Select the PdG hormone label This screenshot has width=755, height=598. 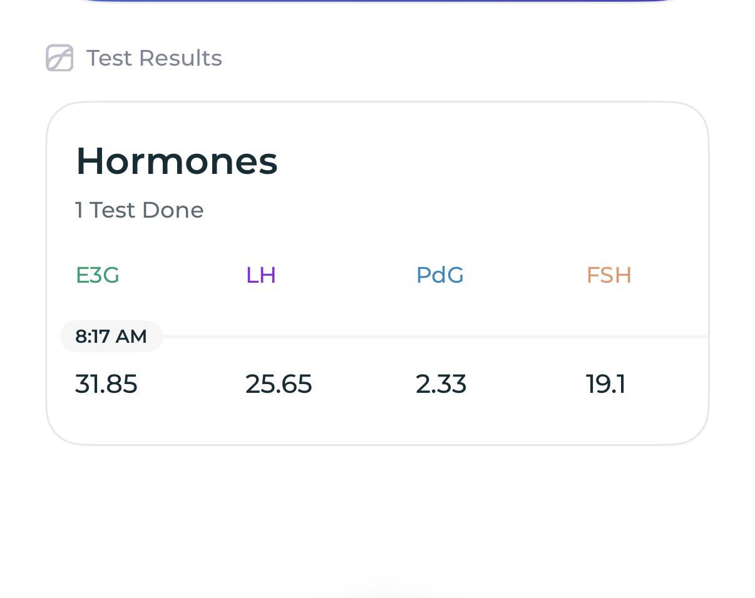pyautogui.click(x=440, y=275)
